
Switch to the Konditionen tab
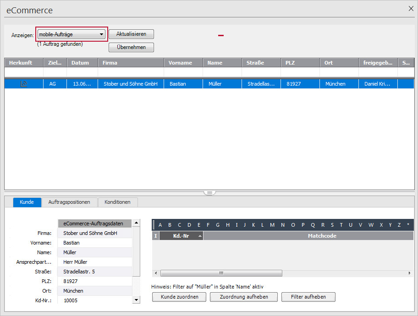point(117,202)
